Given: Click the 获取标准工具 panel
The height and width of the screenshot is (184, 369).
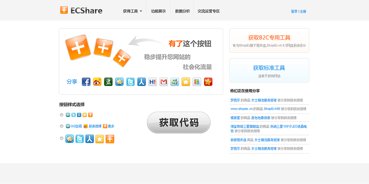Looking at the screenshot, I should pos(269,70).
